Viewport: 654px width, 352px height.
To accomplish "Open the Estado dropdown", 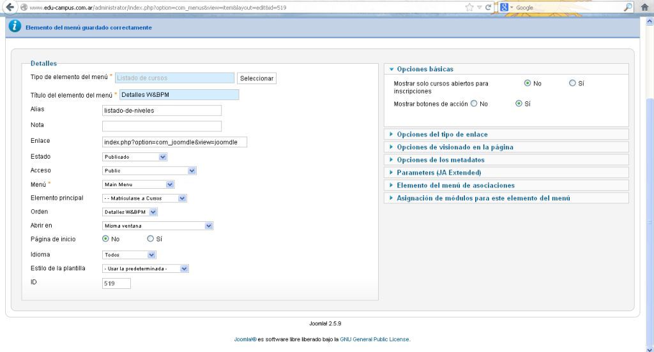I will click(135, 157).
